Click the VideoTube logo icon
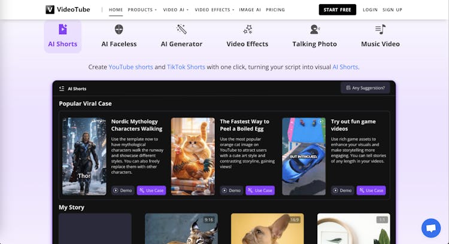 pyautogui.click(x=50, y=10)
